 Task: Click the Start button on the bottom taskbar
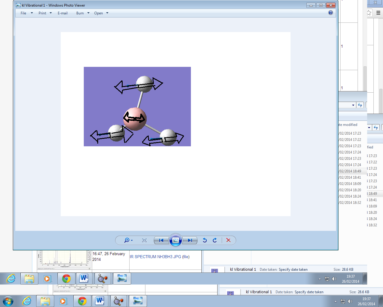[x=8, y=301]
